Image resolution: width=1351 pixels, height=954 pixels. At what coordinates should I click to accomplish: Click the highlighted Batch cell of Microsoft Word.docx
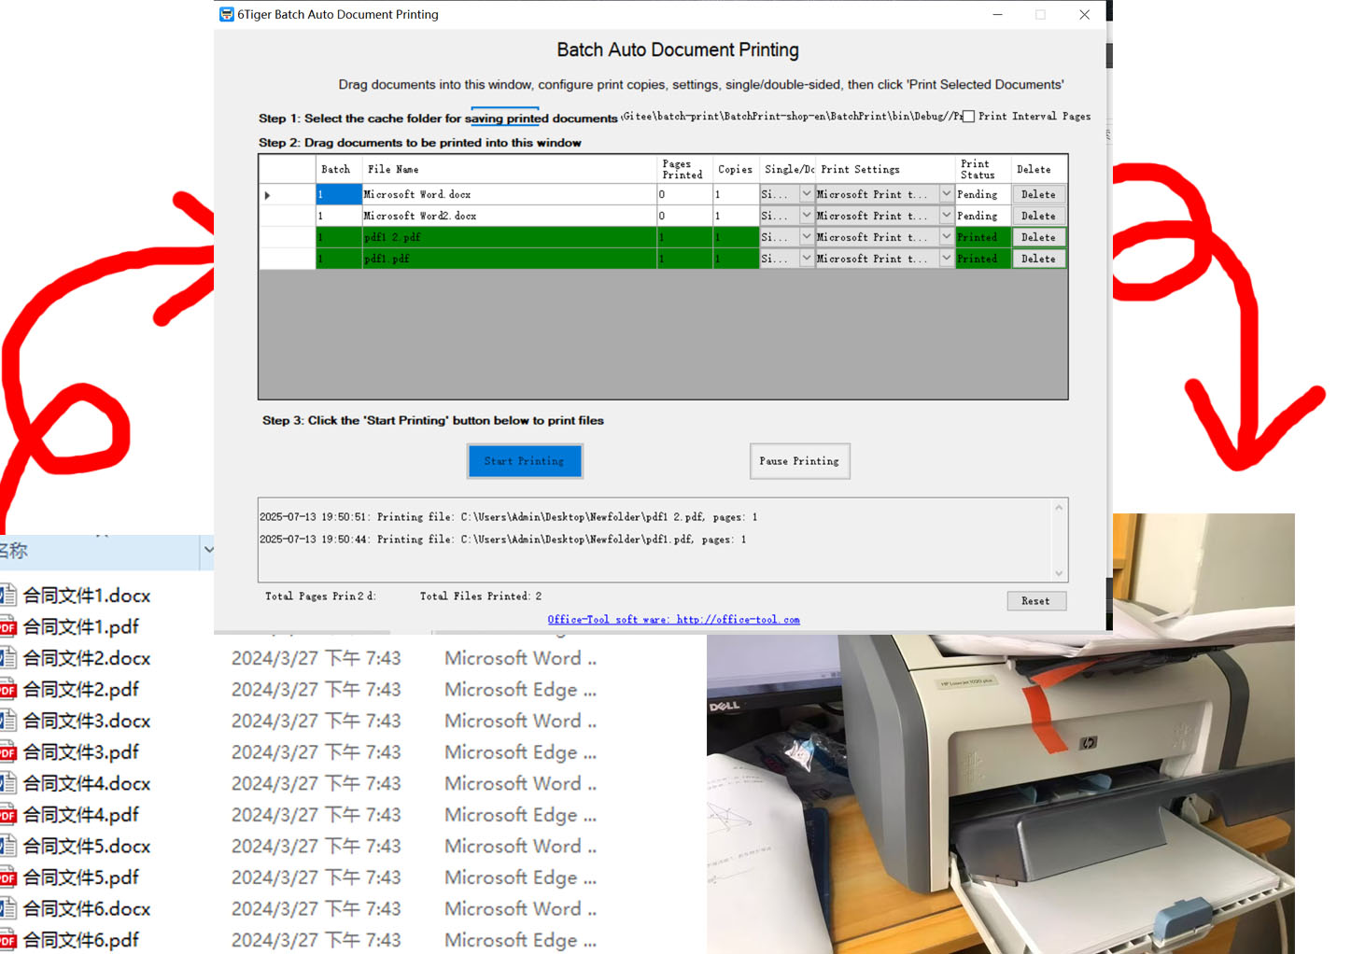[339, 194]
